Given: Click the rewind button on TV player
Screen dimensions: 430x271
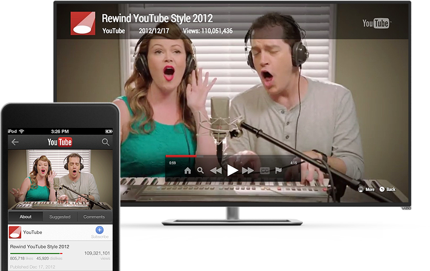Looking at the screenshot, I should pos(216,171).
